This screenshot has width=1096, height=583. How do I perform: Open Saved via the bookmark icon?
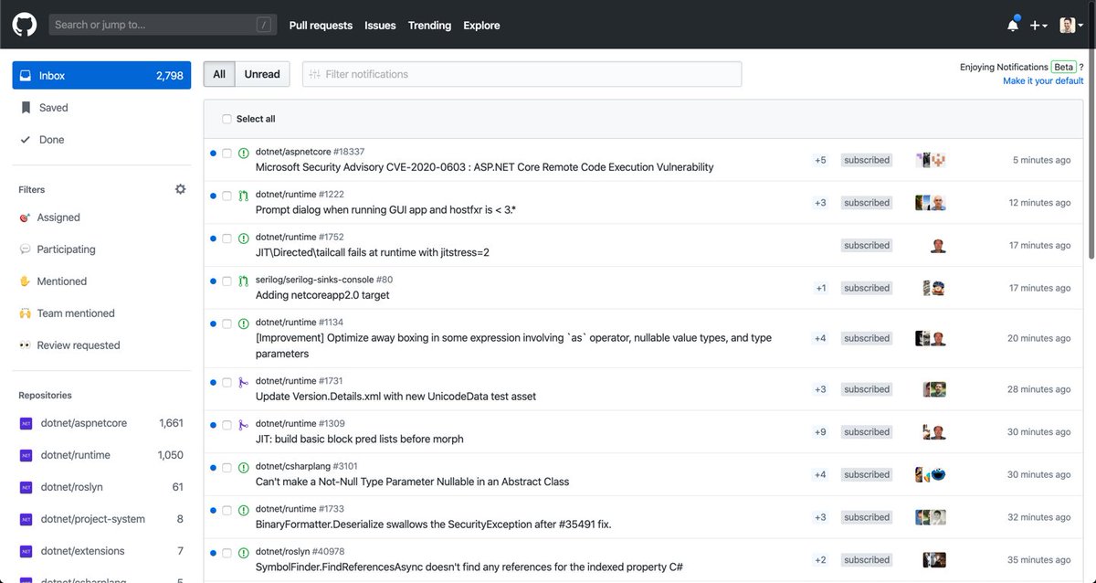click(x=26, y=108)
